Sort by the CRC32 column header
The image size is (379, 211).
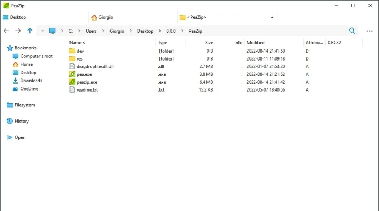pyautogui.click(x=335, y=42)
